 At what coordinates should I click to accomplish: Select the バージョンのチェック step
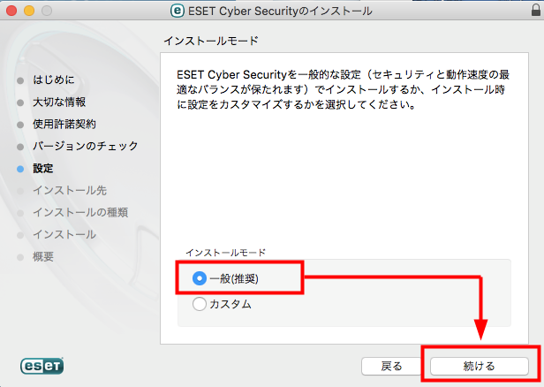pyautogui.click(x=86, y=146)
